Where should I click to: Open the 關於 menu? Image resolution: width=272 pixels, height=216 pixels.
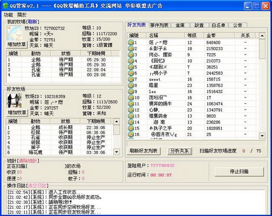22,15
